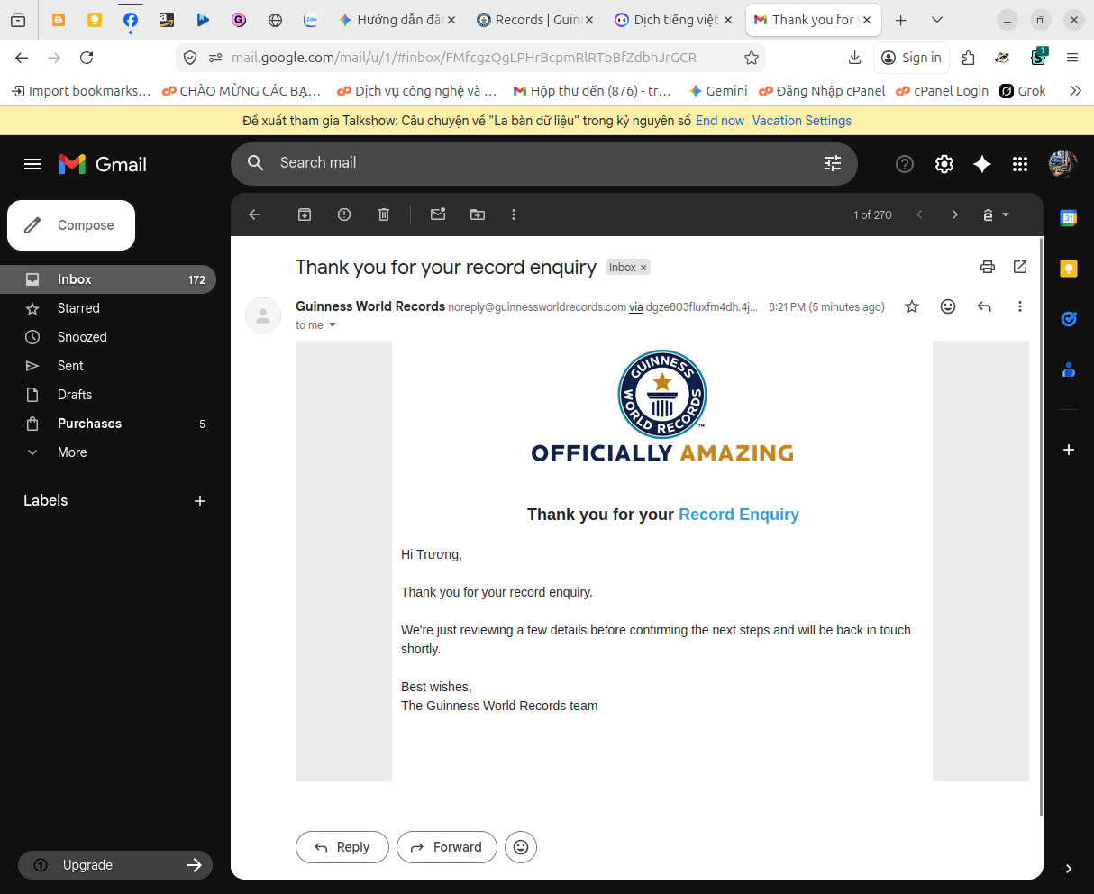Image resolution: width=1094 pixels, height=894 pixels.
Task: Mark the email as unread
Action: (438, 214)
